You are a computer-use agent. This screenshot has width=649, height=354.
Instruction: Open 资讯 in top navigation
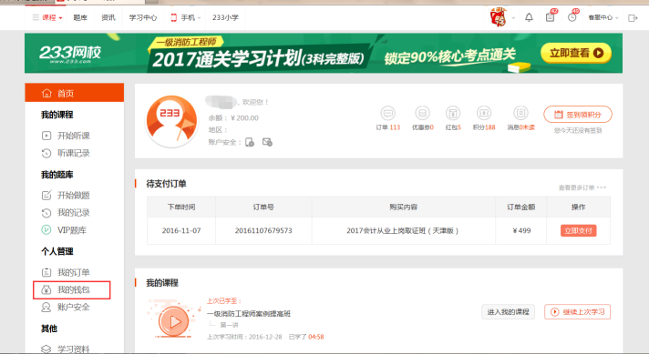108,18
